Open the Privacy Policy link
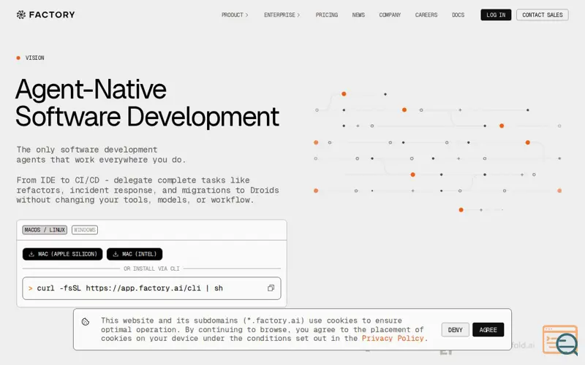The width and height of the screenshot is (585, 365). point(393,338)
